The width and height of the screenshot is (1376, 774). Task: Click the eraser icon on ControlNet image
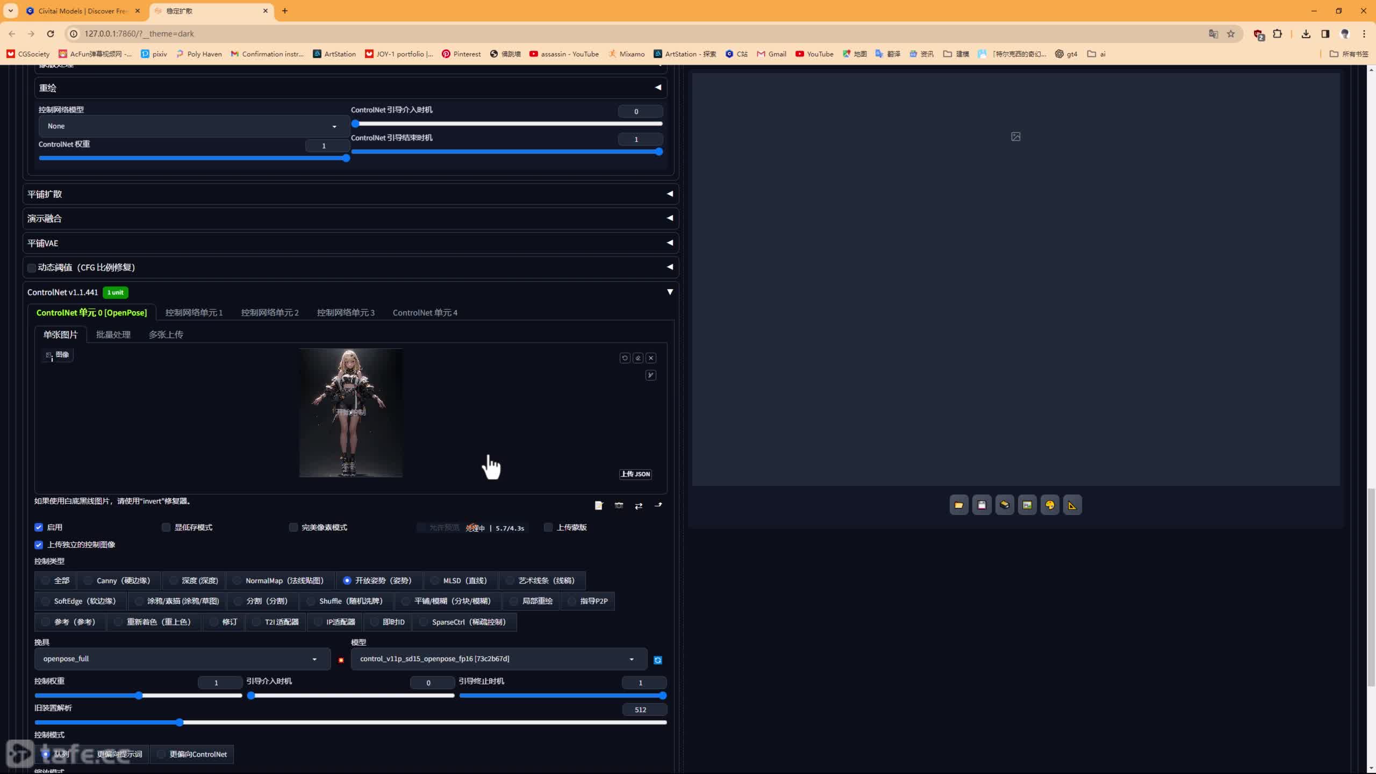tap(638, 358)
